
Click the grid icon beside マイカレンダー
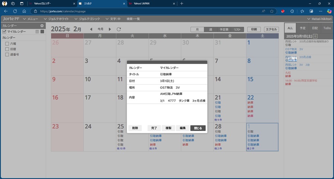37,32
